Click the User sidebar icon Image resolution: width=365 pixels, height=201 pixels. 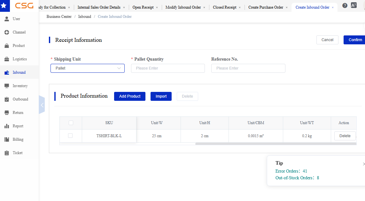pos(7,19)
